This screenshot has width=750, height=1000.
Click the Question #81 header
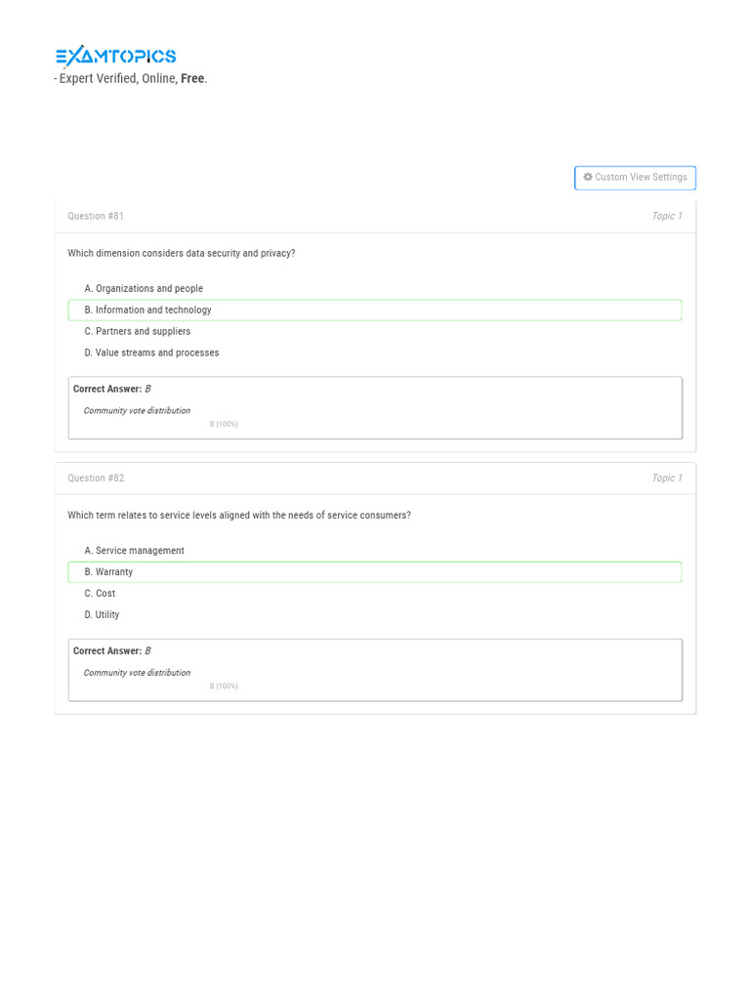96,217
